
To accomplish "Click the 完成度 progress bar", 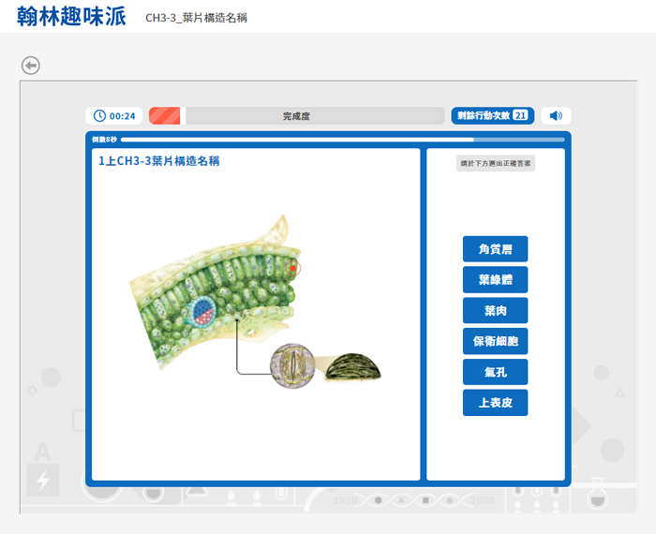I will click(x=296, y=116).
